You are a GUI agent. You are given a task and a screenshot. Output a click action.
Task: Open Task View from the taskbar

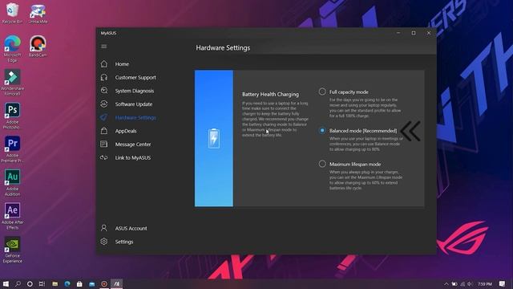[42, 283]
